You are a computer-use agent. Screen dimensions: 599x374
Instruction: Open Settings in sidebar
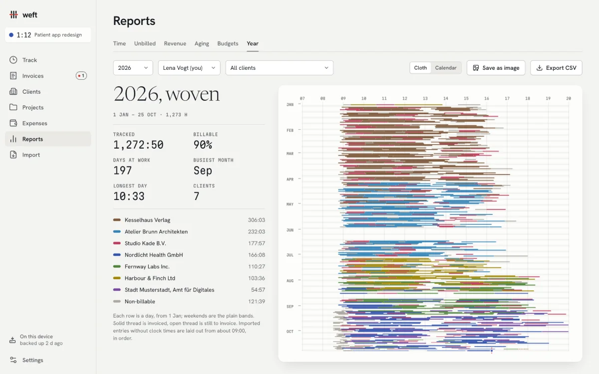(x=48, y=360)
